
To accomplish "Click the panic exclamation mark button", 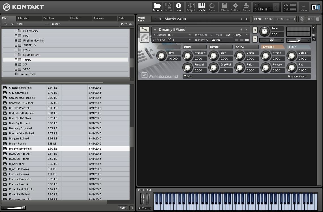I will click(x=276, y=7).
